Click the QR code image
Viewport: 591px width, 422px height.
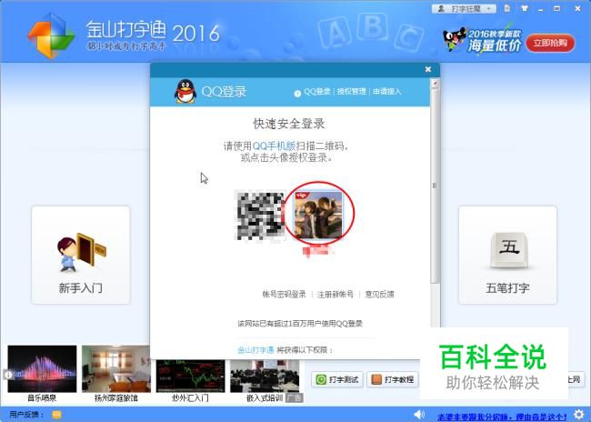(260, 216)
